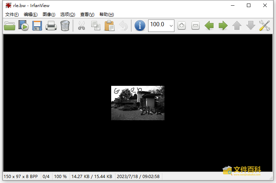
Task: Click the gray down arrow for the next page
Action: coord(251,26)
